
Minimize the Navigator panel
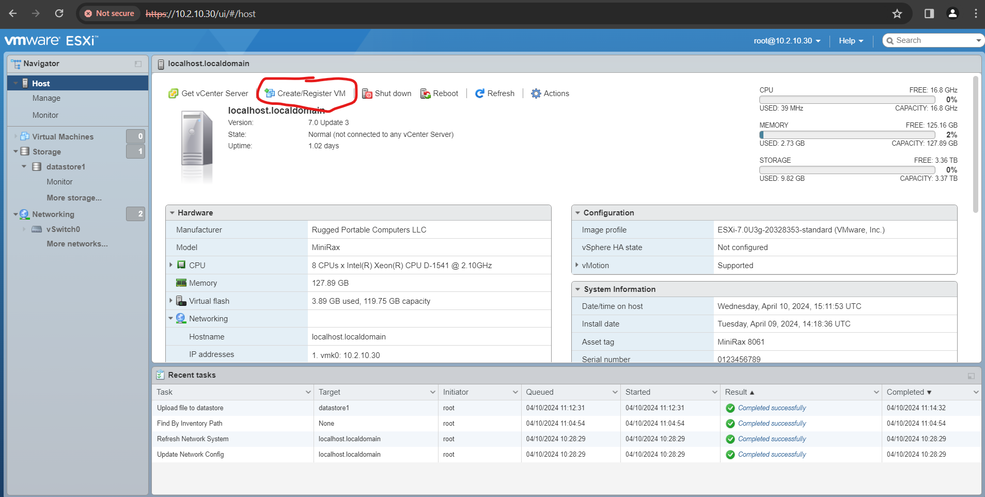(138, 64)
